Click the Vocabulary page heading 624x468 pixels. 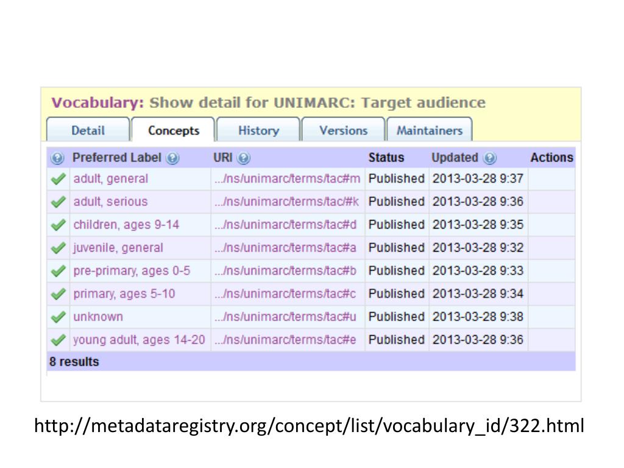click(269, 102)
